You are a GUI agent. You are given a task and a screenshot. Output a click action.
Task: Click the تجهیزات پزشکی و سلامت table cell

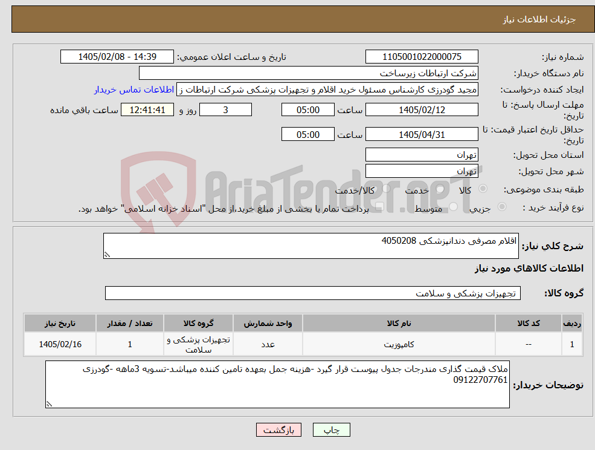199,344
